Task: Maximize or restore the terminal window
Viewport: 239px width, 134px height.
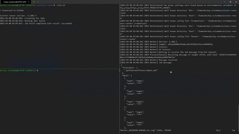Action: (230, 2)
